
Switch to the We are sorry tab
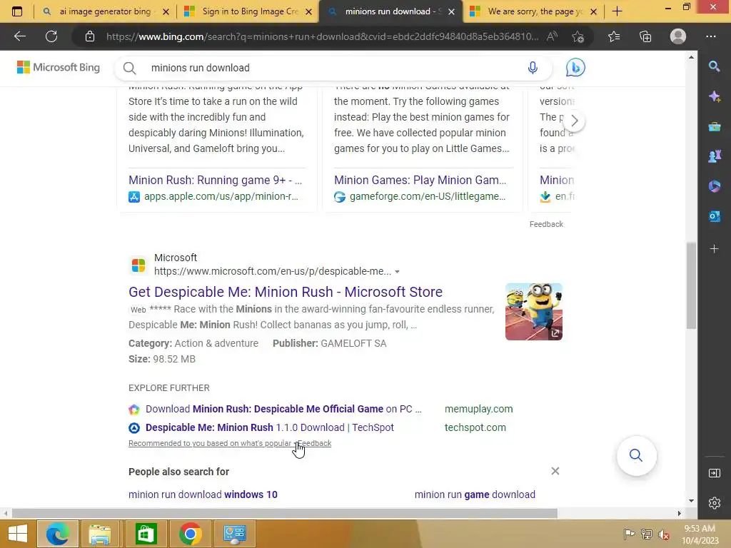(x=533, y=11)
